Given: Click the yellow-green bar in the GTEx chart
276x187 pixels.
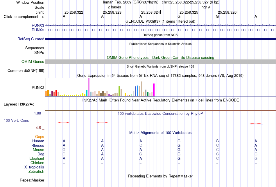Looking at the screenshot, I should tap(119, 91).
